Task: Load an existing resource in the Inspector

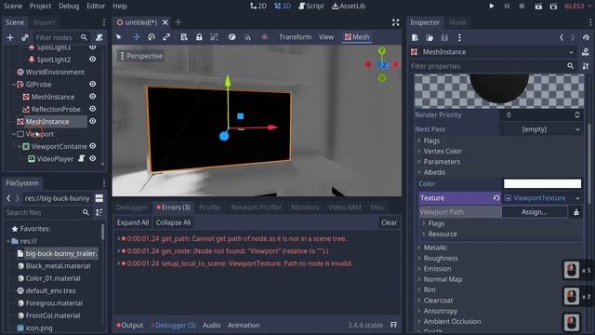Action: pos(430,37)
